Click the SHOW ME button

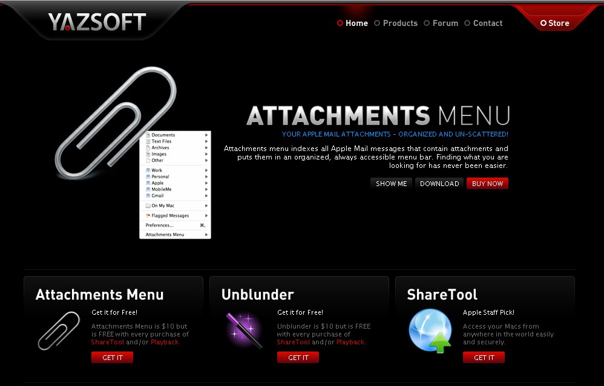(392, 184)
